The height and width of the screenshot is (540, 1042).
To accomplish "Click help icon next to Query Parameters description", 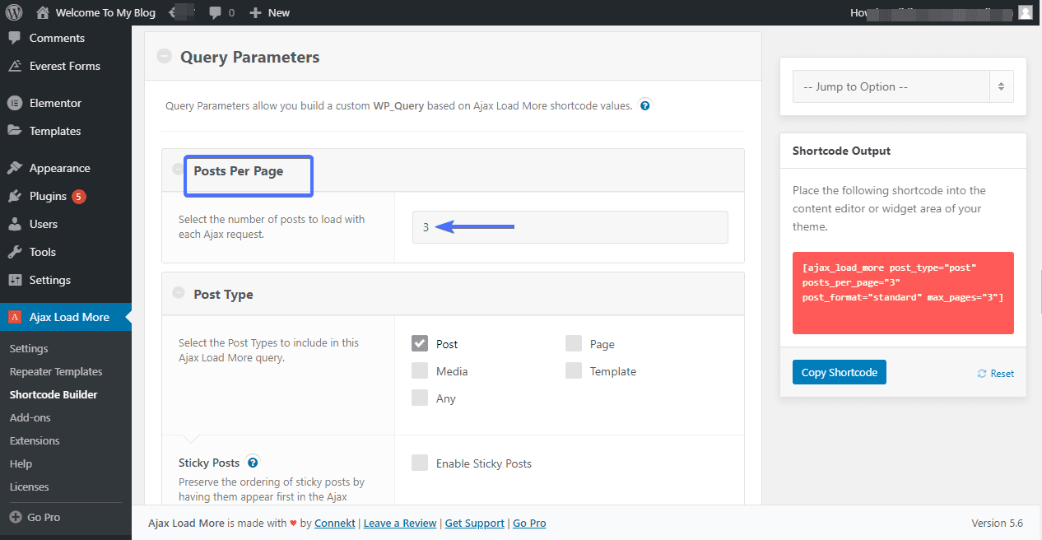I will [645, 105].
